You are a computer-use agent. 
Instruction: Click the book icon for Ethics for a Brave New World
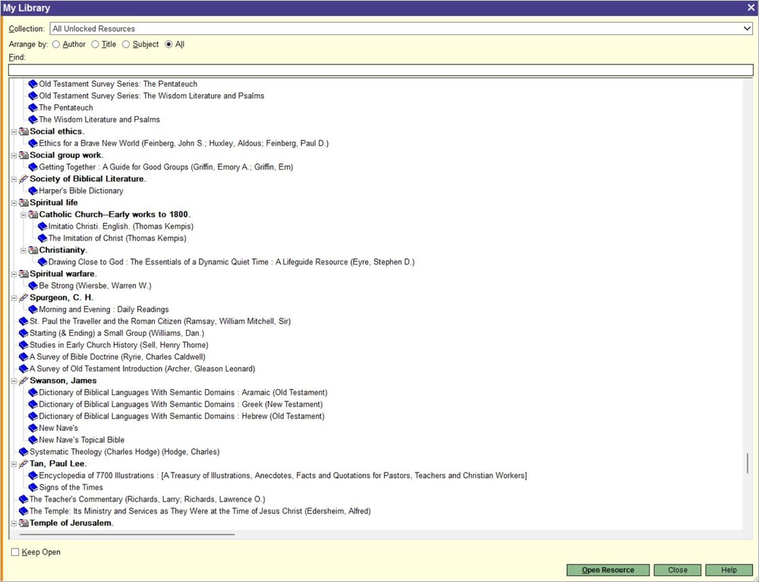33,144
